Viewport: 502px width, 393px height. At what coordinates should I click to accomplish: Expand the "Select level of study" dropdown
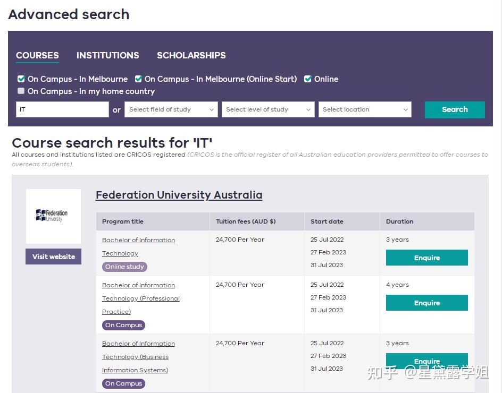[268, 109]
